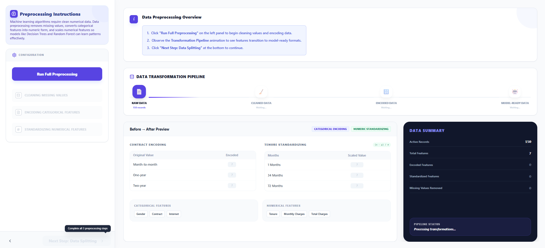Select the Numeric Standardizing badge
Viewport: 545px width, 248px height.
(371, 129)
